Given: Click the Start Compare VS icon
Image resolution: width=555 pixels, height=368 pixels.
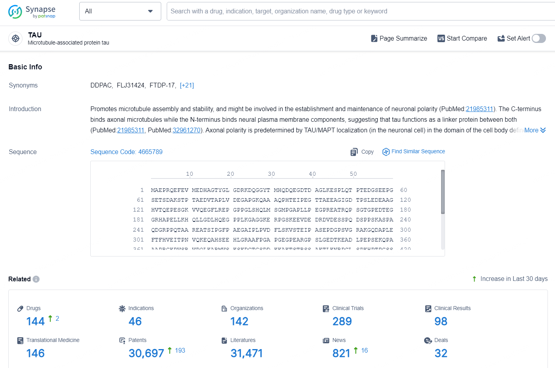Looking at the screenshot, I should coord(441,39).
